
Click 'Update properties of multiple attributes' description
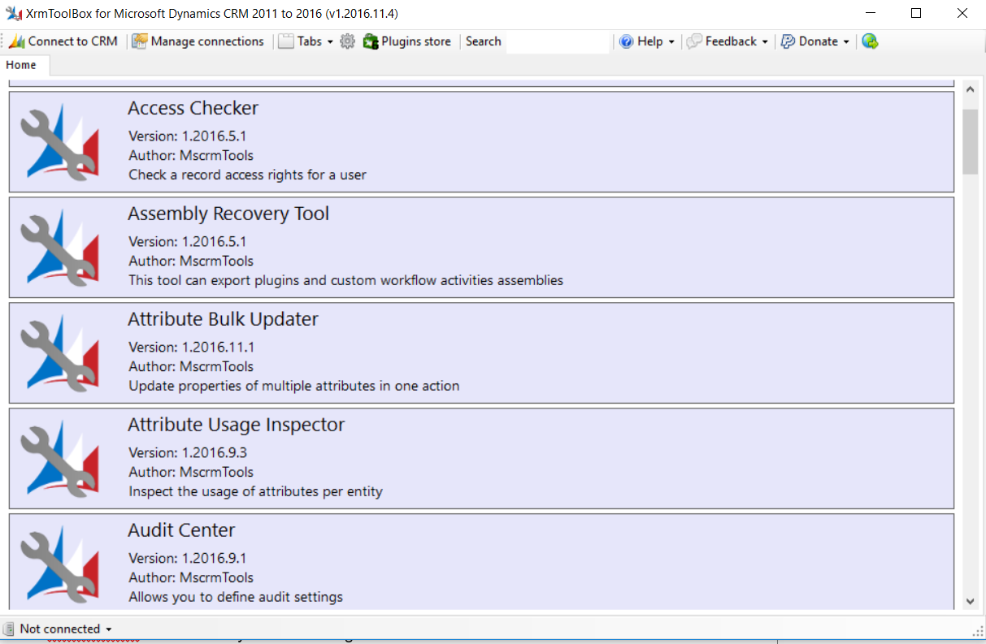(x=294, y=386)
